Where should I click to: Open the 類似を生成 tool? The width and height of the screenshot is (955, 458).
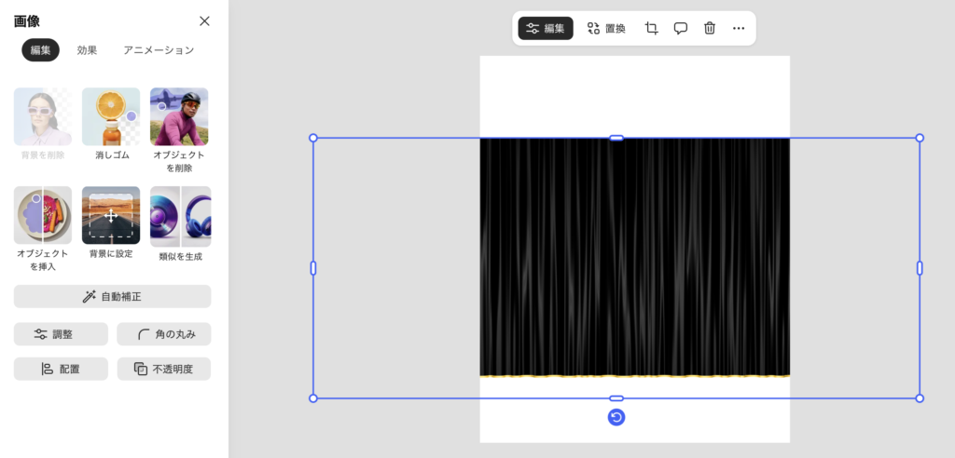tap(180, 215)
